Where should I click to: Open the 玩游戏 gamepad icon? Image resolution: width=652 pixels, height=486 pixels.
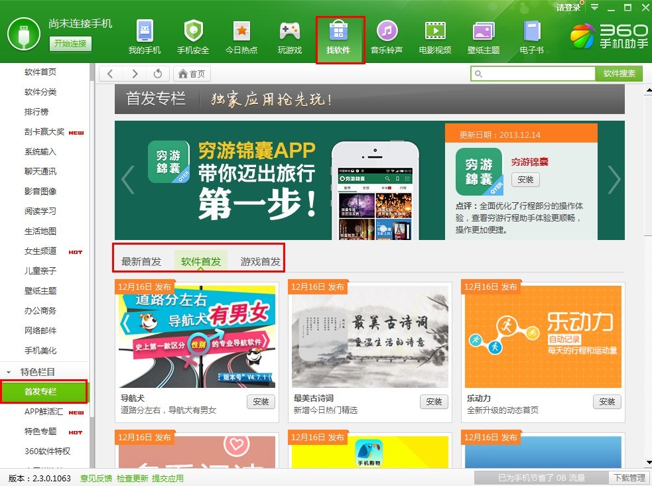point(290,31)
